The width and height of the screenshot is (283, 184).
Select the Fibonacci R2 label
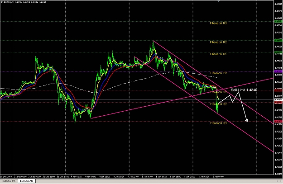click(x=218, y=42)
